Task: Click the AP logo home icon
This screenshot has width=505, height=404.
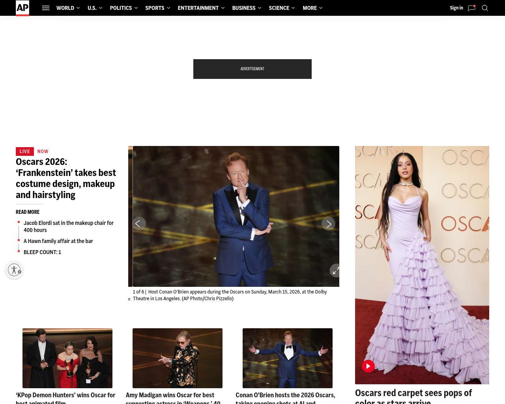Action: coord(22,8)
